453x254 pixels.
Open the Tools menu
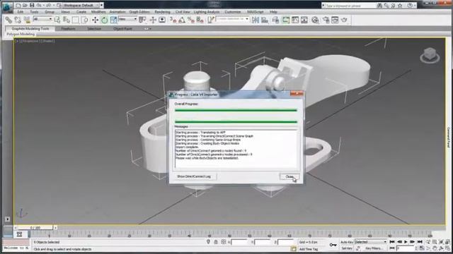(34, 12)
